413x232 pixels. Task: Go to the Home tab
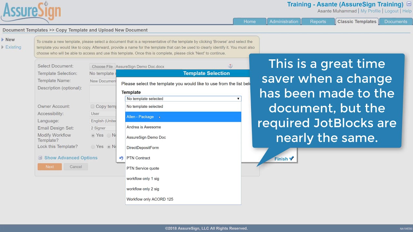249,22
